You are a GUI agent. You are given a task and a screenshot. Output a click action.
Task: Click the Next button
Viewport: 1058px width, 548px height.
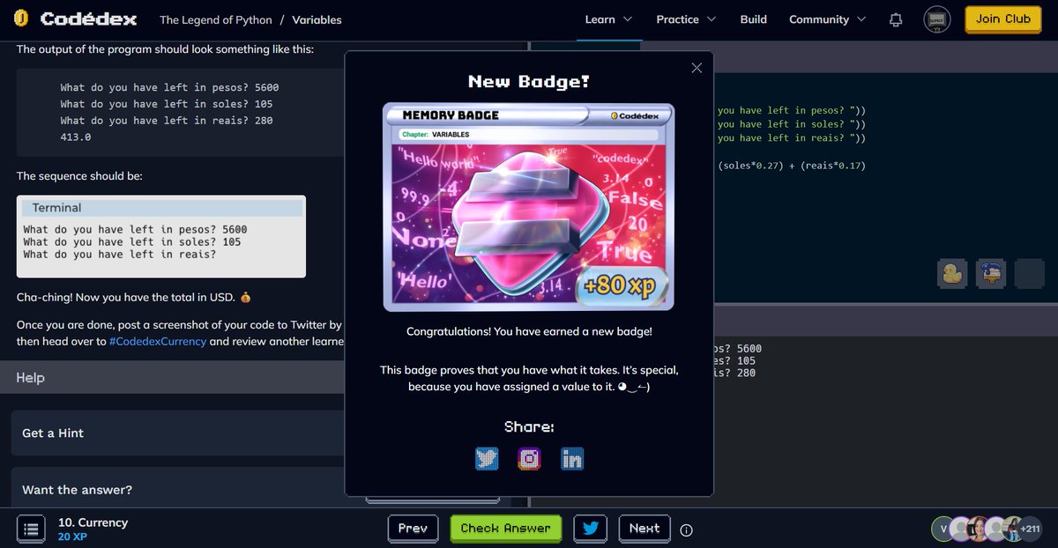(x=644, y=529)
